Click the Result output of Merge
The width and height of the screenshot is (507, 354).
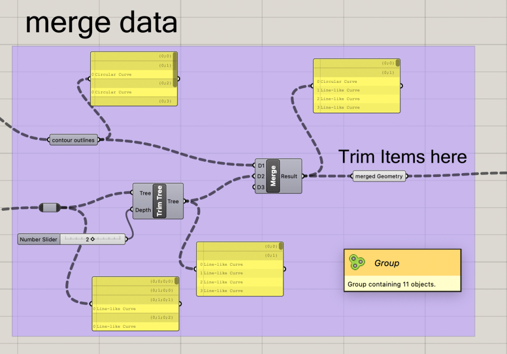(289, 176)
